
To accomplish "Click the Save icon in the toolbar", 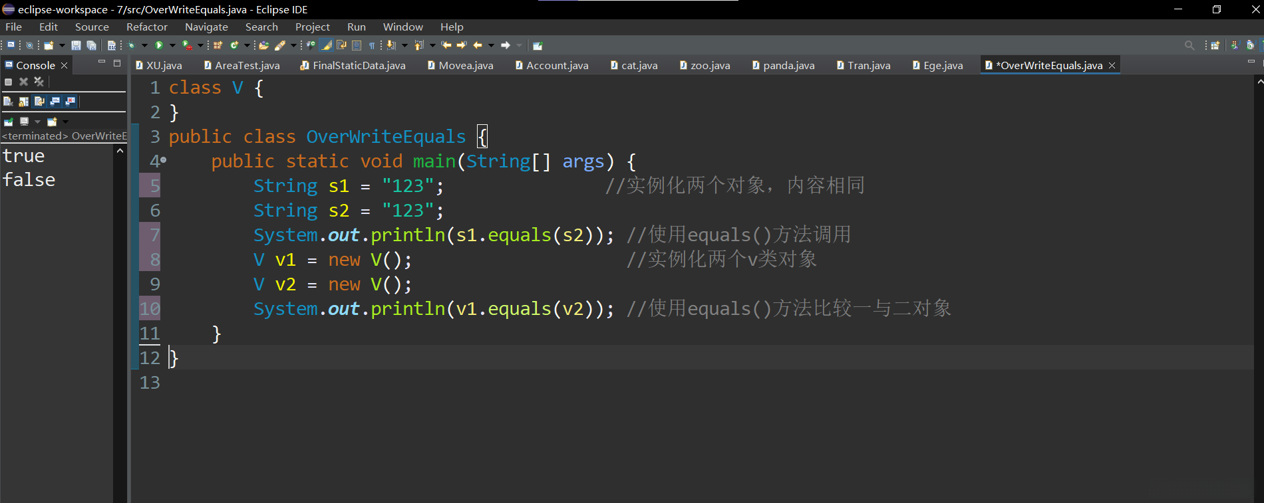I will click(x=76, y=46).
